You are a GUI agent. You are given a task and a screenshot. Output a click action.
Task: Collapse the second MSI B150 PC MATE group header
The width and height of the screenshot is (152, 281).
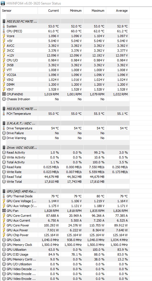[x=65, y=109]
